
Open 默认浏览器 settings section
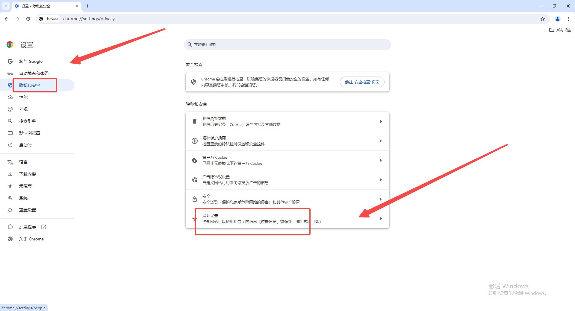37,133
